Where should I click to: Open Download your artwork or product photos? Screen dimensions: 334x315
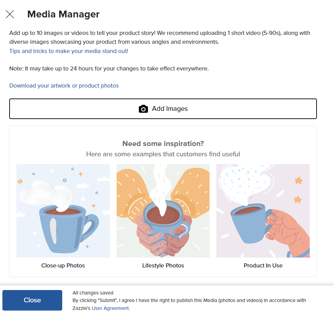[64, 86]
